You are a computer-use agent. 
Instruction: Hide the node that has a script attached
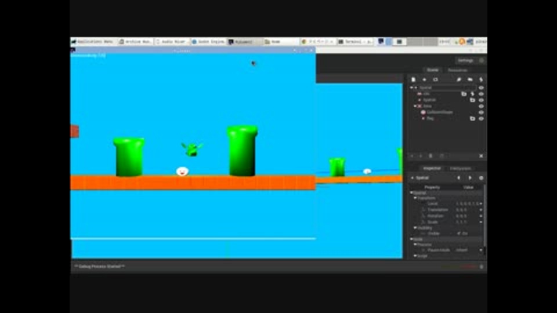[481, 94]
